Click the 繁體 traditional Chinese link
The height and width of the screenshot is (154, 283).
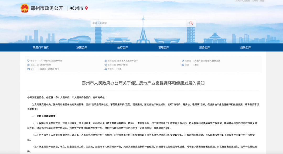click(x=262, y=1)
